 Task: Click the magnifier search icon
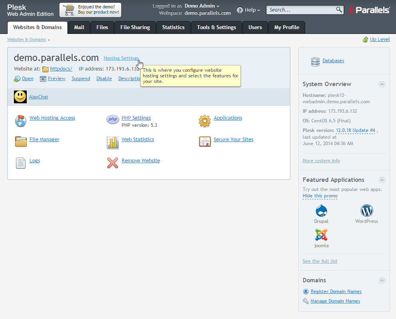point(339,10)
